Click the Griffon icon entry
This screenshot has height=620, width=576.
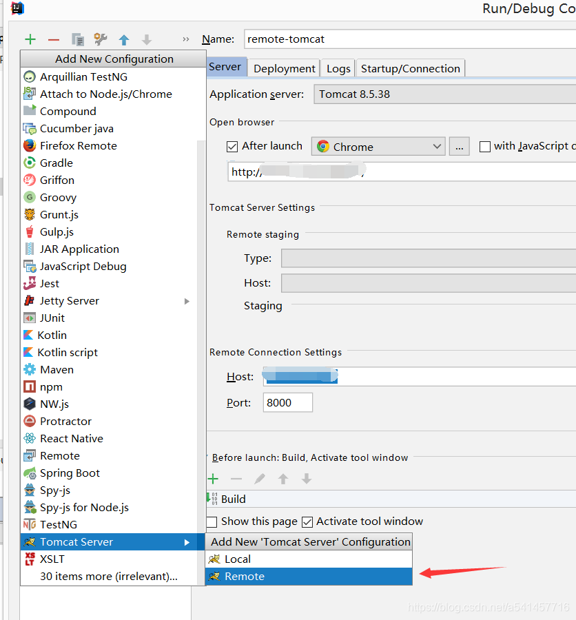(x=30, y=180)
